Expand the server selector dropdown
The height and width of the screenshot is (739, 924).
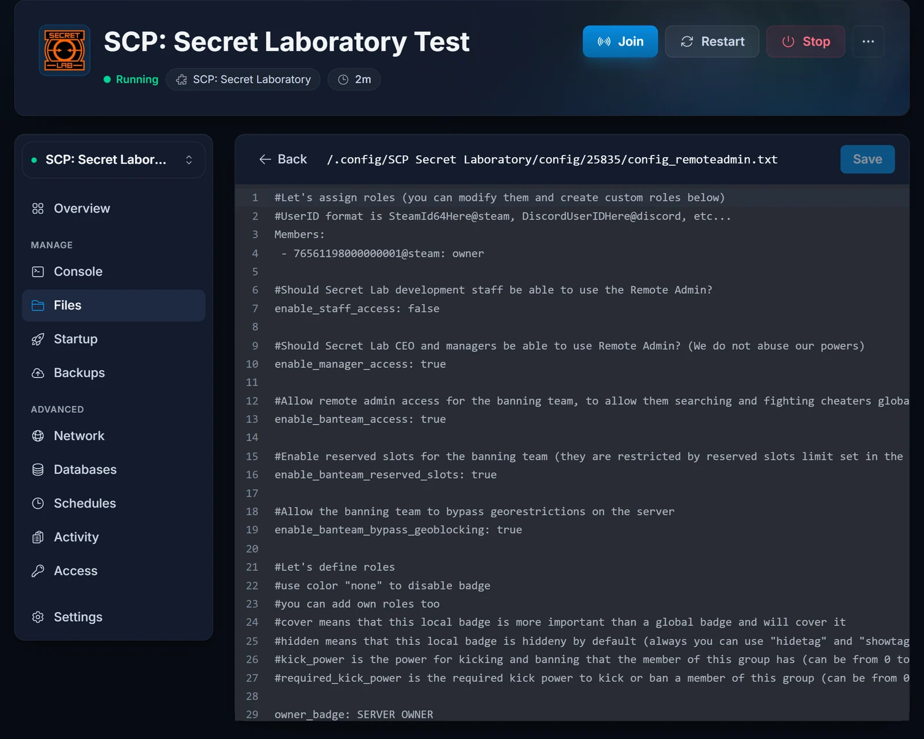tap(114, 160)
